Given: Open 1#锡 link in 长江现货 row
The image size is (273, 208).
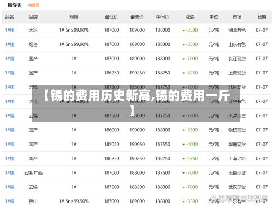Looking at the screenshot, I should (10, 59).
